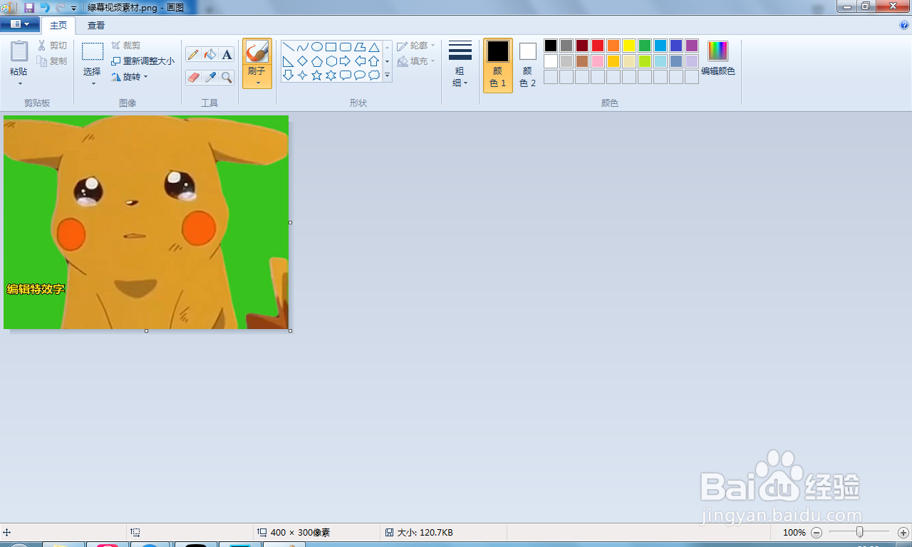Open the Customize Quick Access Toolbar dropdown

pyautogui.click(x=74, y=8)
